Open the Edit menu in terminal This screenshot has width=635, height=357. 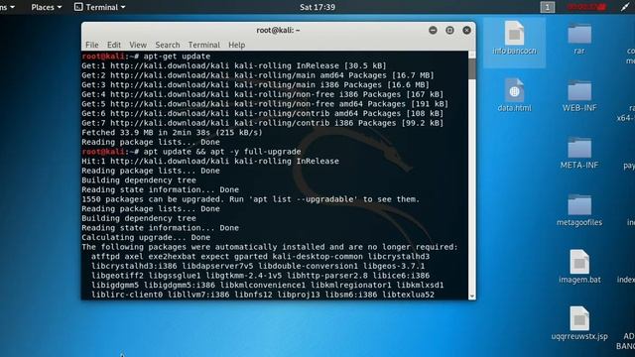coord(114,45)
